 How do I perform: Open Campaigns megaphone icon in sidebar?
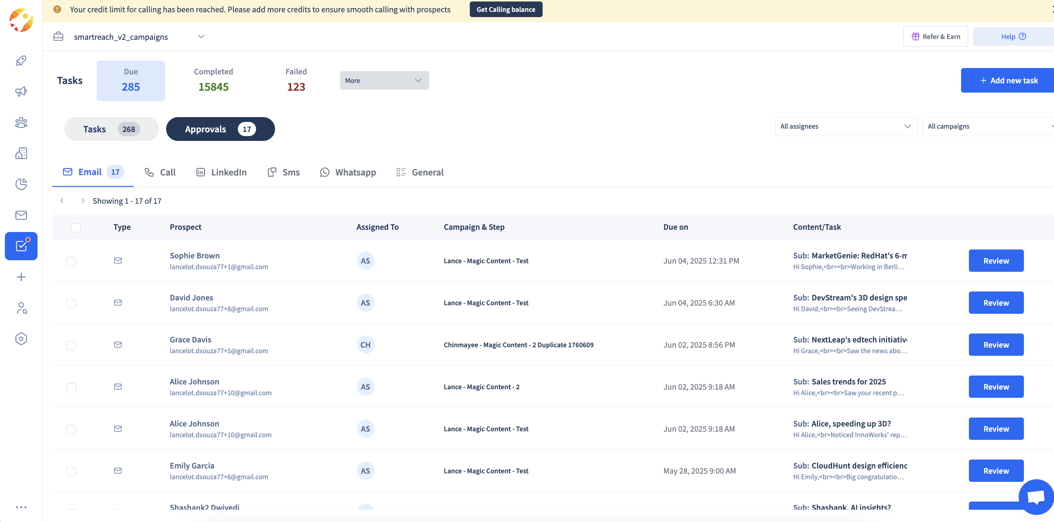pos(21,92)
